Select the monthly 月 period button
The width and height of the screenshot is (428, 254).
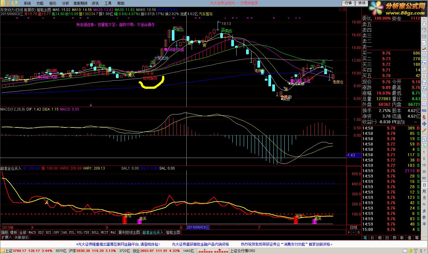(424, 198)
